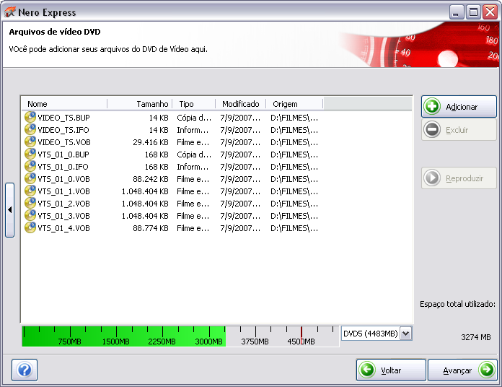Open help with the question mark icon
The image size is (502, 387).
coord(25,370)
